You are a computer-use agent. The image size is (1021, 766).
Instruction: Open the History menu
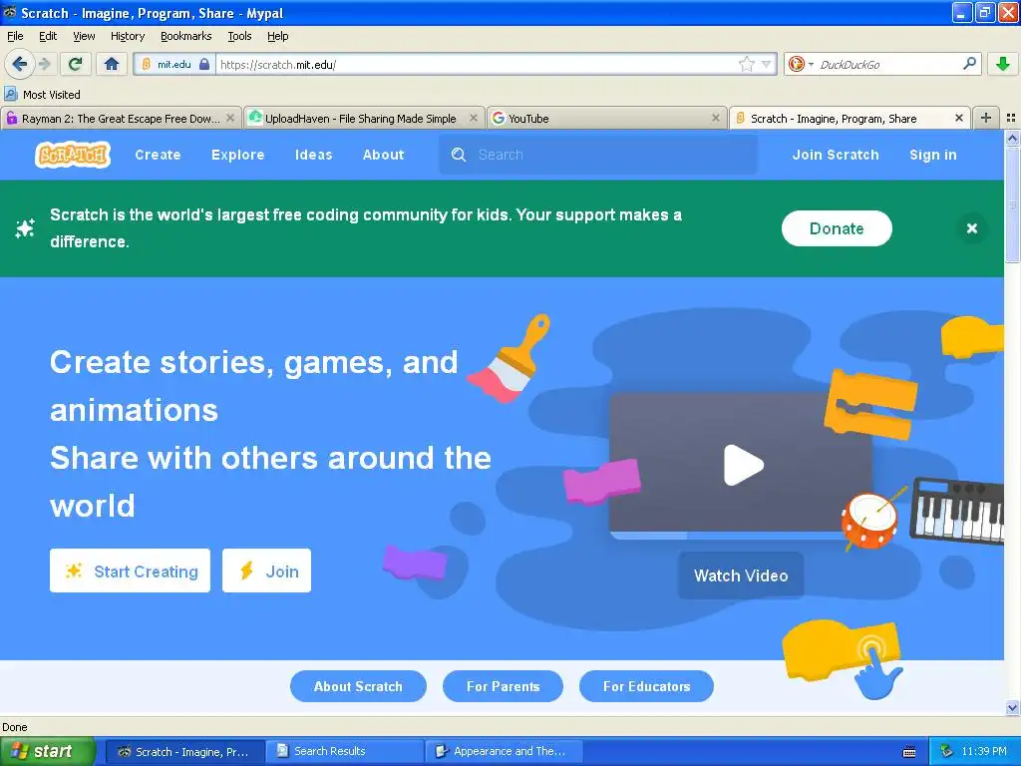coord(127,36)
